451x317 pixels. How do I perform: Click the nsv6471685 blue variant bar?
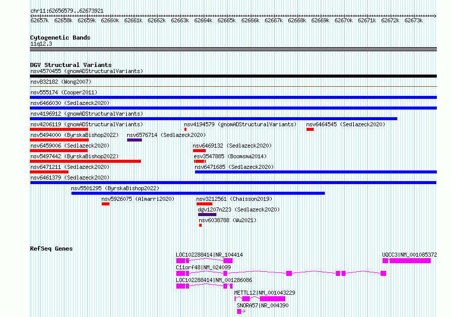click(316, 172)
